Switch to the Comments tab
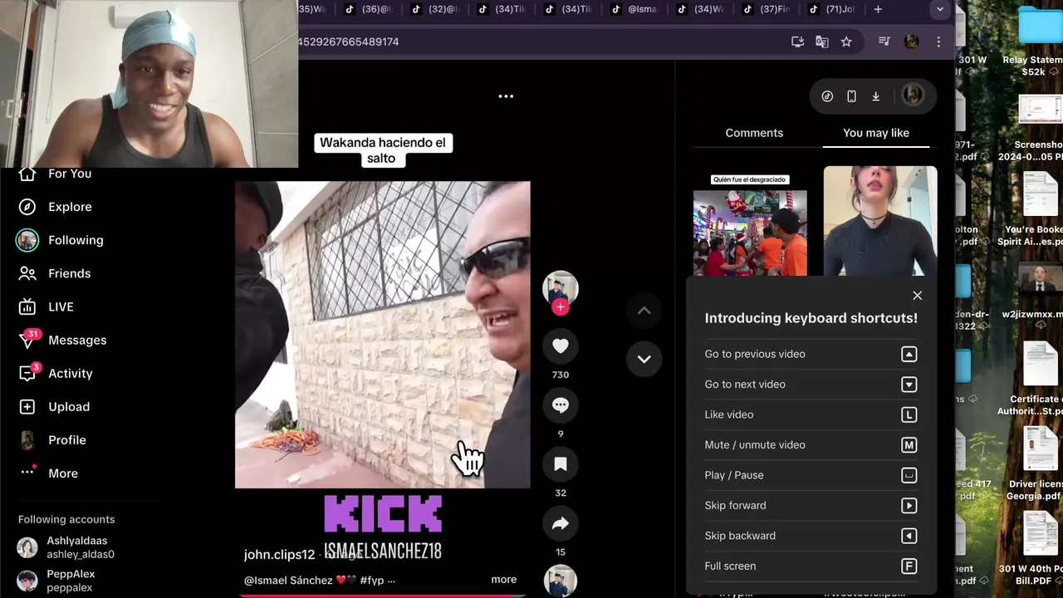This screenshot has height=598, width=1063. [x=754, y=133]
